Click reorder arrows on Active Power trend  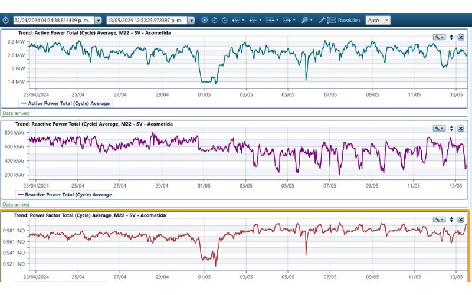point(451,37)
